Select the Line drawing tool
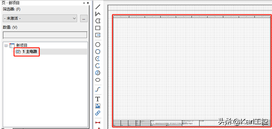Viewport: 272px width, 129px height. pyautogui.click(x=98, y=6)
